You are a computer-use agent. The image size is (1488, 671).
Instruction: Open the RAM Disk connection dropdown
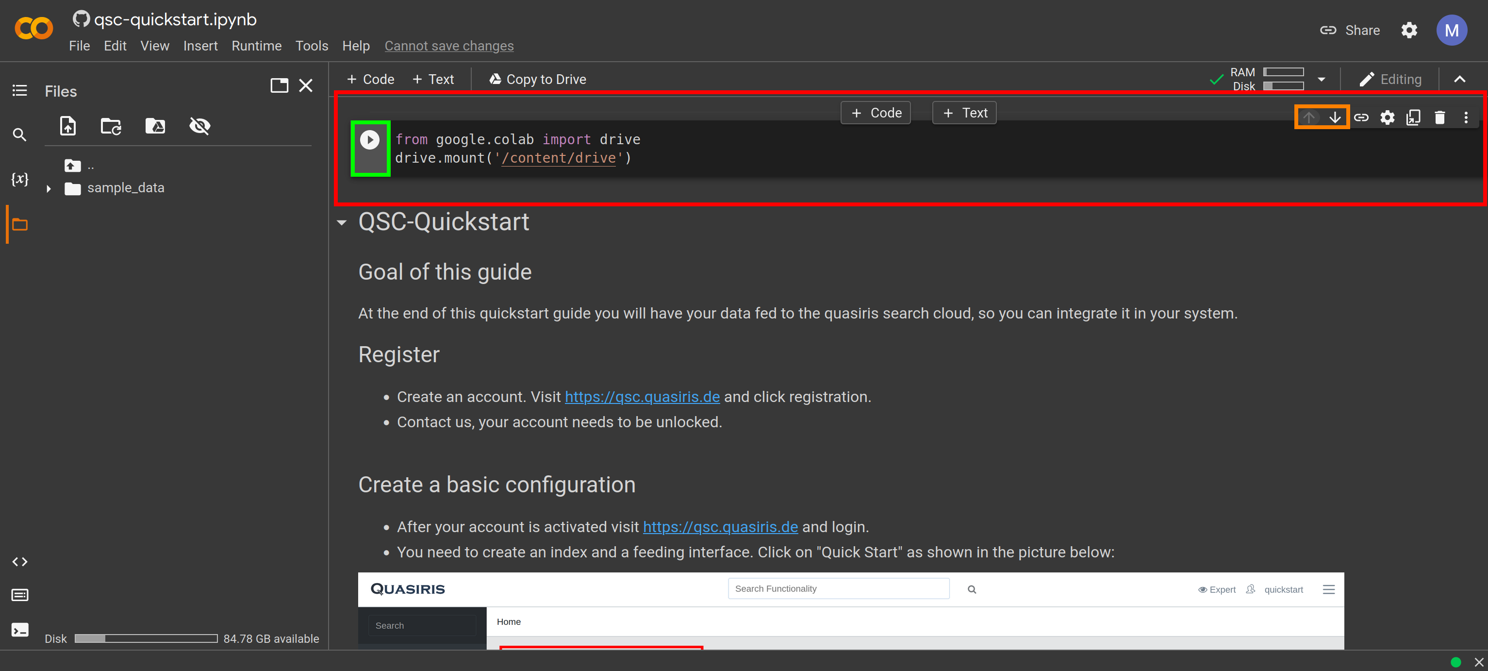1321,80
